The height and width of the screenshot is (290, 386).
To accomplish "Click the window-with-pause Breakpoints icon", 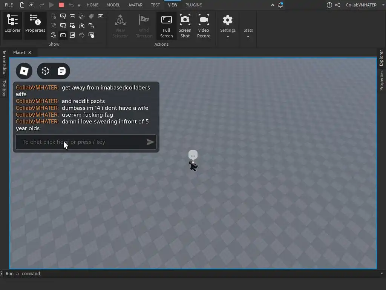I will (91, 35).
